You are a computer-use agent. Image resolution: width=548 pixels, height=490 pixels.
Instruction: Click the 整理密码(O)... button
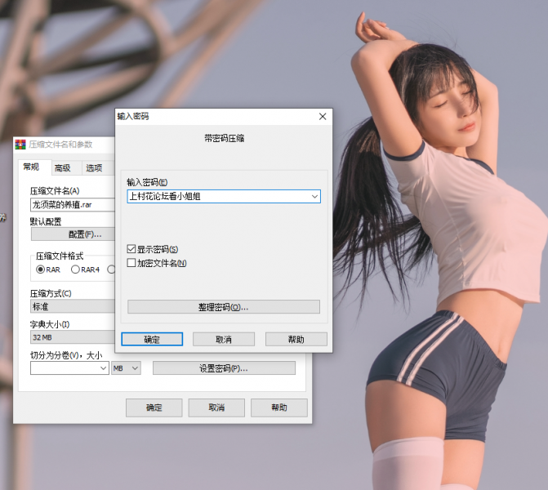pyautogui.click(x=224, y=307)
